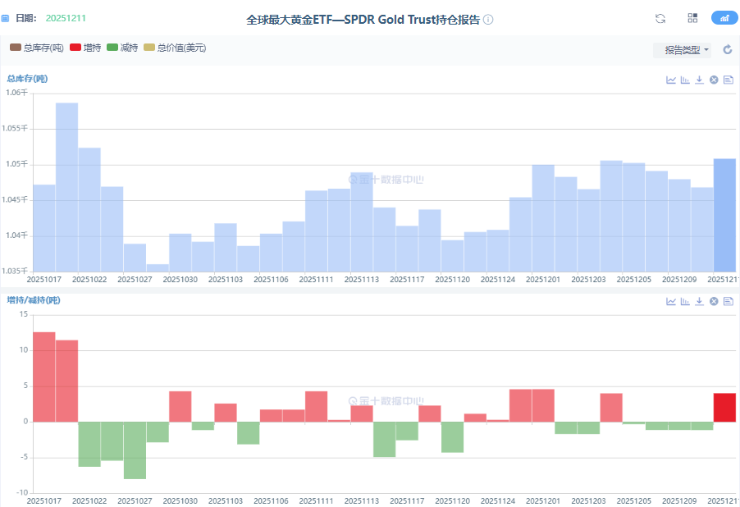This screenshot has width=740, height=507.
Task: Switch to the grid layout view
Action: [x=692, y=18]
